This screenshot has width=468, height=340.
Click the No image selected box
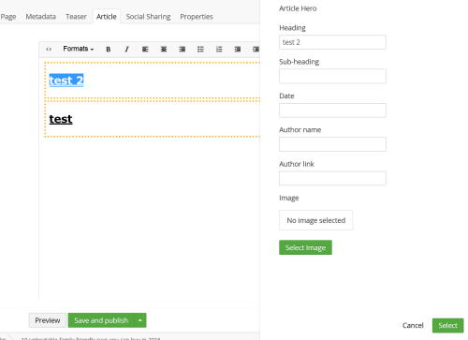click(316, 220)
